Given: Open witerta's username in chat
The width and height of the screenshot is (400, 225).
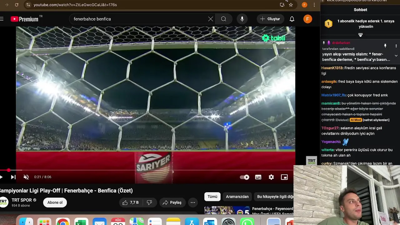Looking at the screenshot, I should pos(328,150).
